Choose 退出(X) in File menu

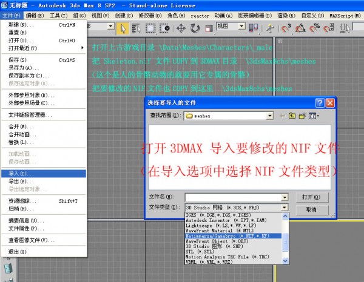click(x=44, y=252)
